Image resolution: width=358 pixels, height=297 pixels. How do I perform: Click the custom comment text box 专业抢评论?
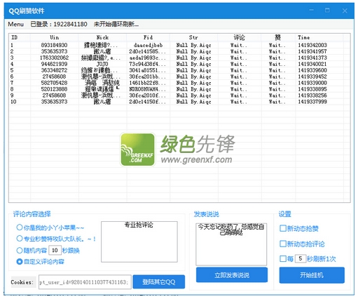point(139,242)
